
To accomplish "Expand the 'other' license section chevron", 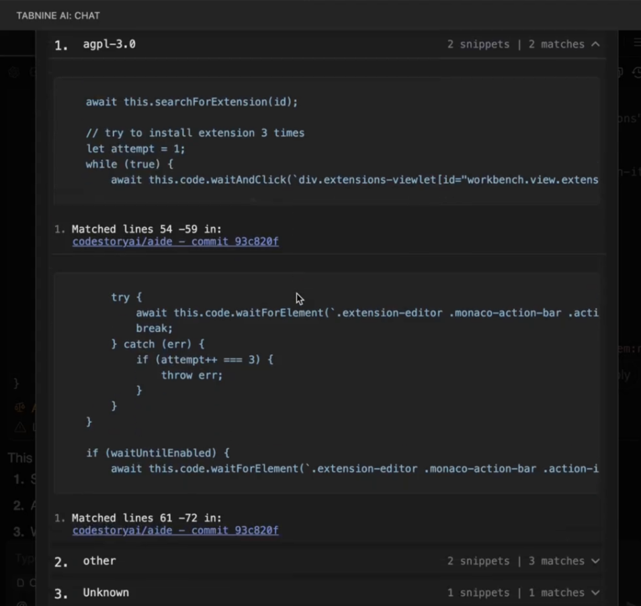I will click(x=595, y=561).
